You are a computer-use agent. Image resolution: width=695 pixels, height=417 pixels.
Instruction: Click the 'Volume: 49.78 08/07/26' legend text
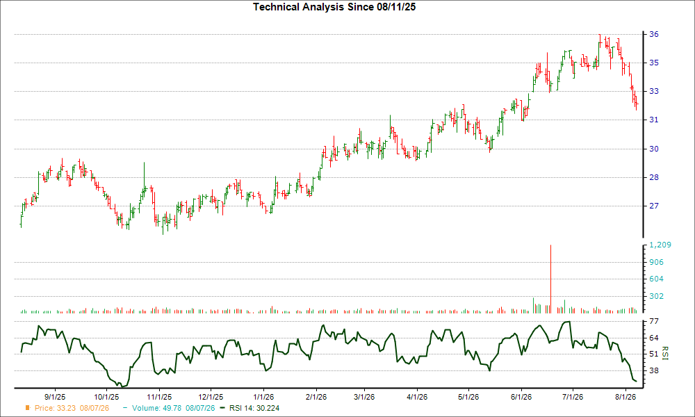coord(173,408)
